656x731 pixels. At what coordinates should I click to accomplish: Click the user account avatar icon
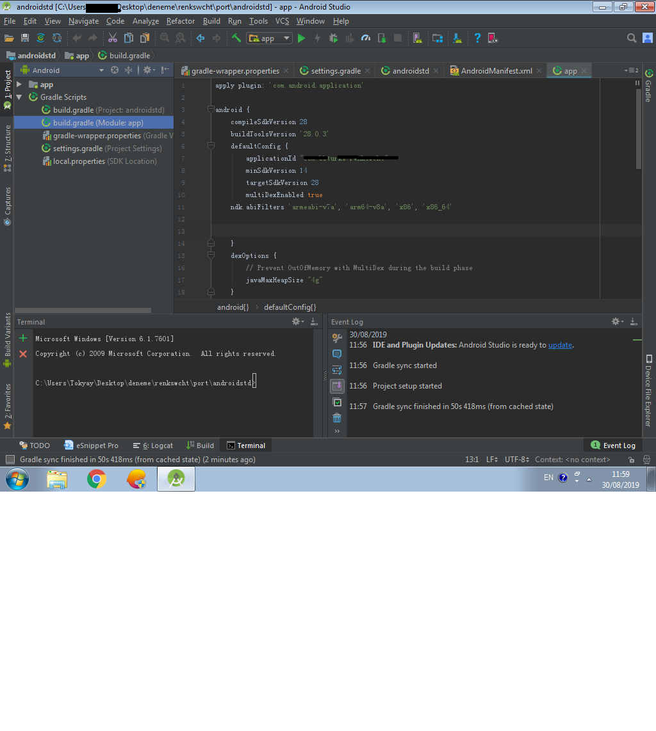pos(648,38)
